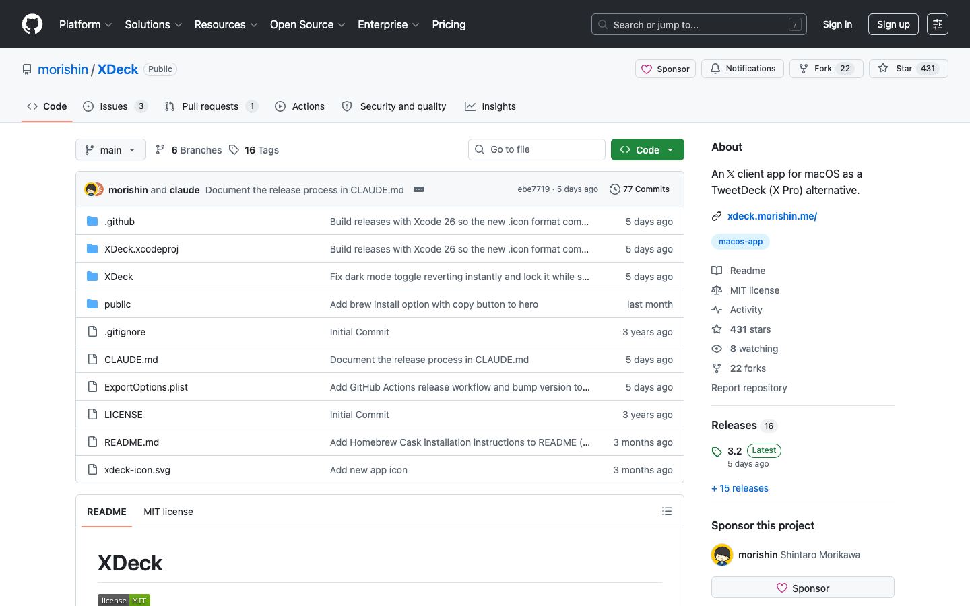Click the search slash shortcut icon
The width and height of the screenshot is (970, 606).
click(795, 24)
